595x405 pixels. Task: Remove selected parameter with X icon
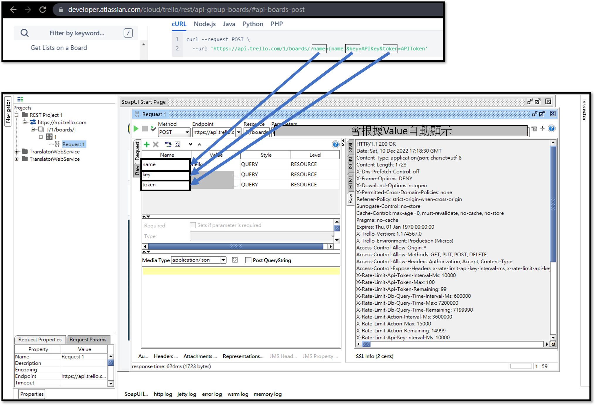[x=156, y=144]
